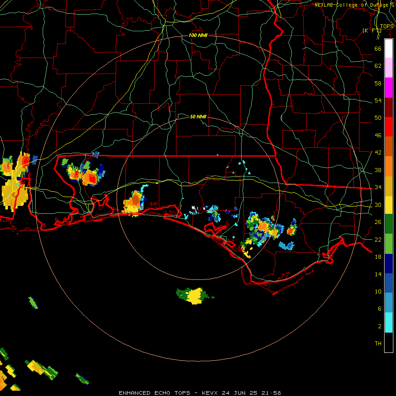Click the gold legend swatch
Image resolution: width=396 pixels, height=396 pixels.
pos(389,186)
